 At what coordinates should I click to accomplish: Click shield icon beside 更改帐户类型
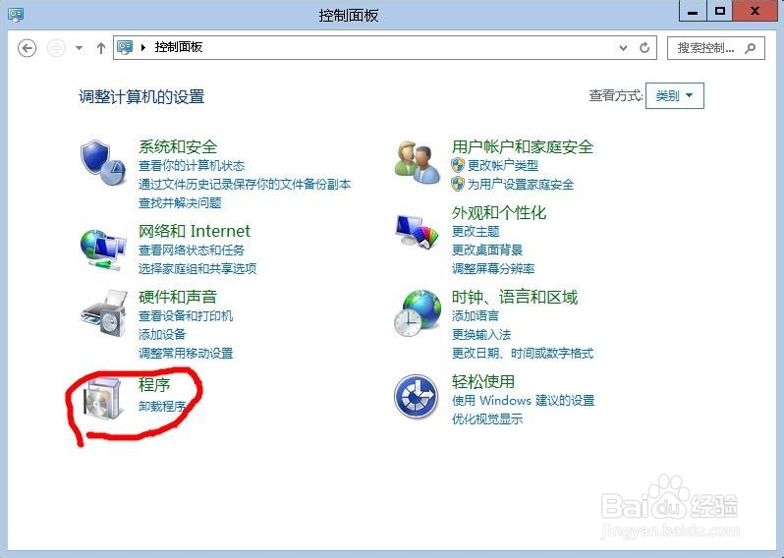coord(458,165)
